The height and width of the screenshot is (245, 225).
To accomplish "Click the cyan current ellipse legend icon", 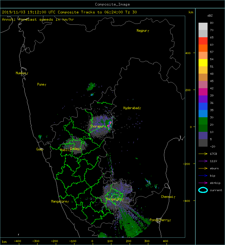I will 203,190.
